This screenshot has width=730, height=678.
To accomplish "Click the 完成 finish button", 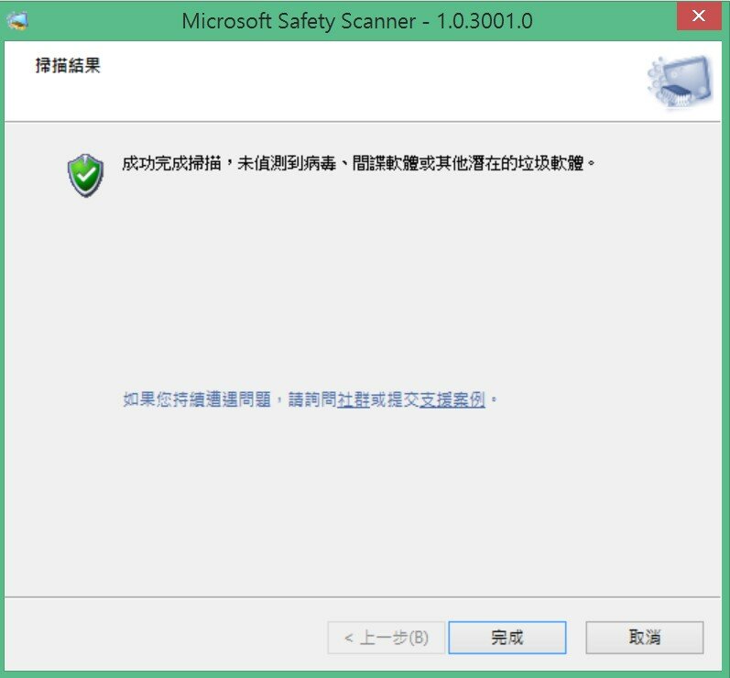I will 507,637.
